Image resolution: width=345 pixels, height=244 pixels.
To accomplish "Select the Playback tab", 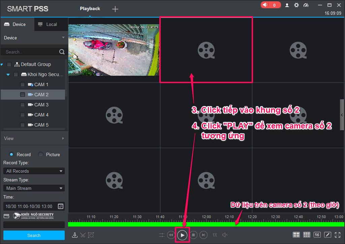I will pos(90,8).
